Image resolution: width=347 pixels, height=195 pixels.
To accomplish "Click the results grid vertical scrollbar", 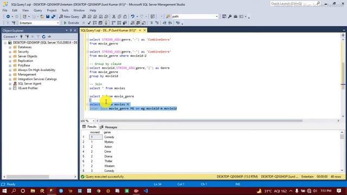I will coord(342,137).
